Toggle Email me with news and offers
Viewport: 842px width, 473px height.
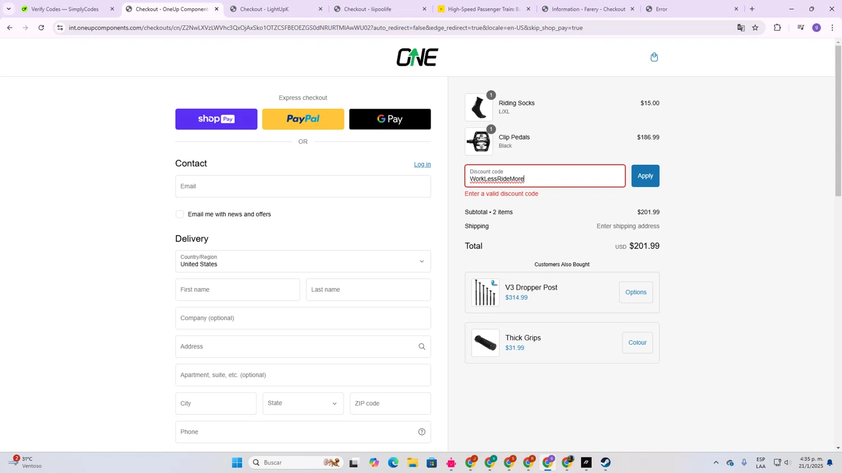pyautogui.click(x=180, y=214)
